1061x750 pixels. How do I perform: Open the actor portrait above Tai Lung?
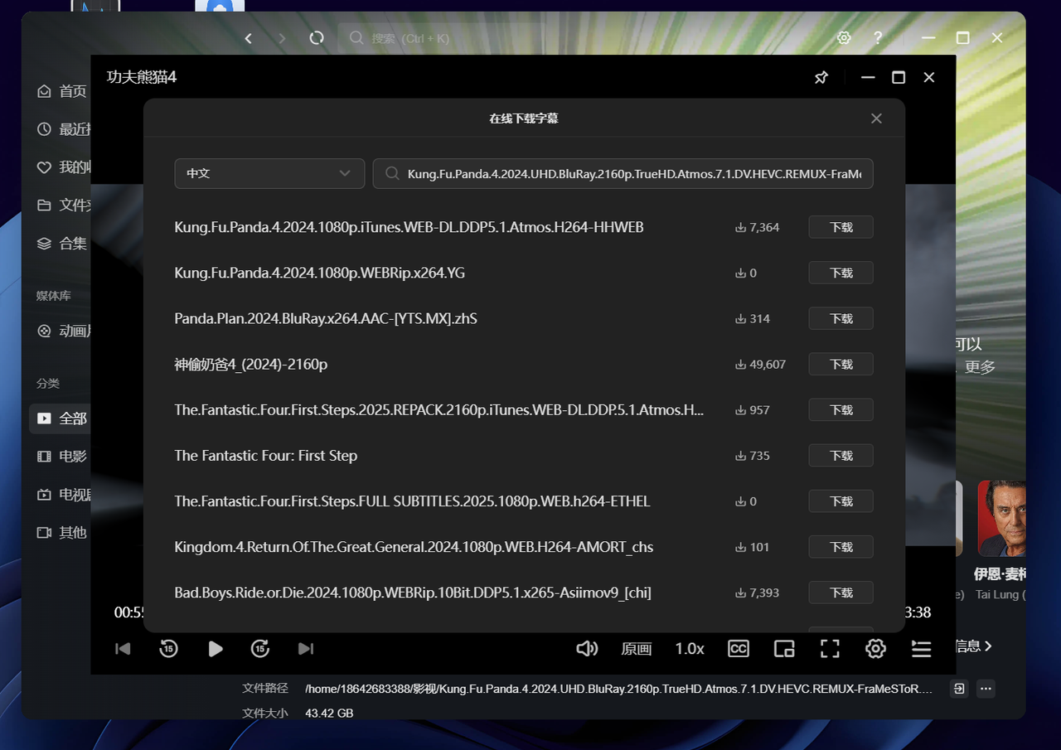click(1001, 518)
